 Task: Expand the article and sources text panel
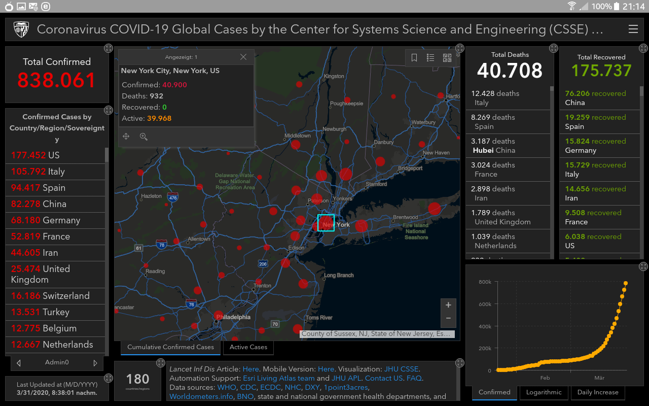459,363
